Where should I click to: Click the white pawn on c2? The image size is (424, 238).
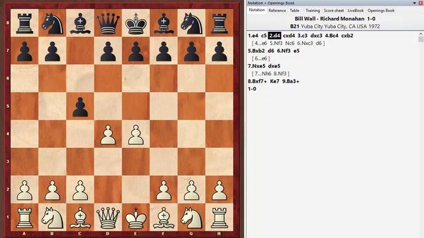[x=80, y=190]
